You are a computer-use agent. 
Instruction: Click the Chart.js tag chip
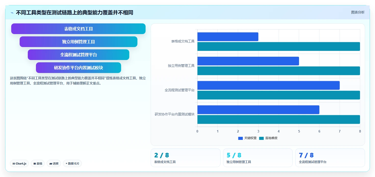click(x=19, y=164)
